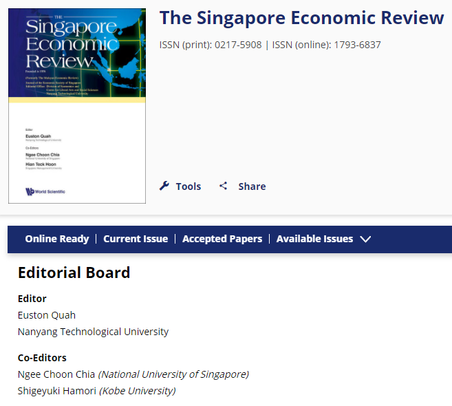Open the Tools label
452x406 pixels.
[x=188, y=186]
